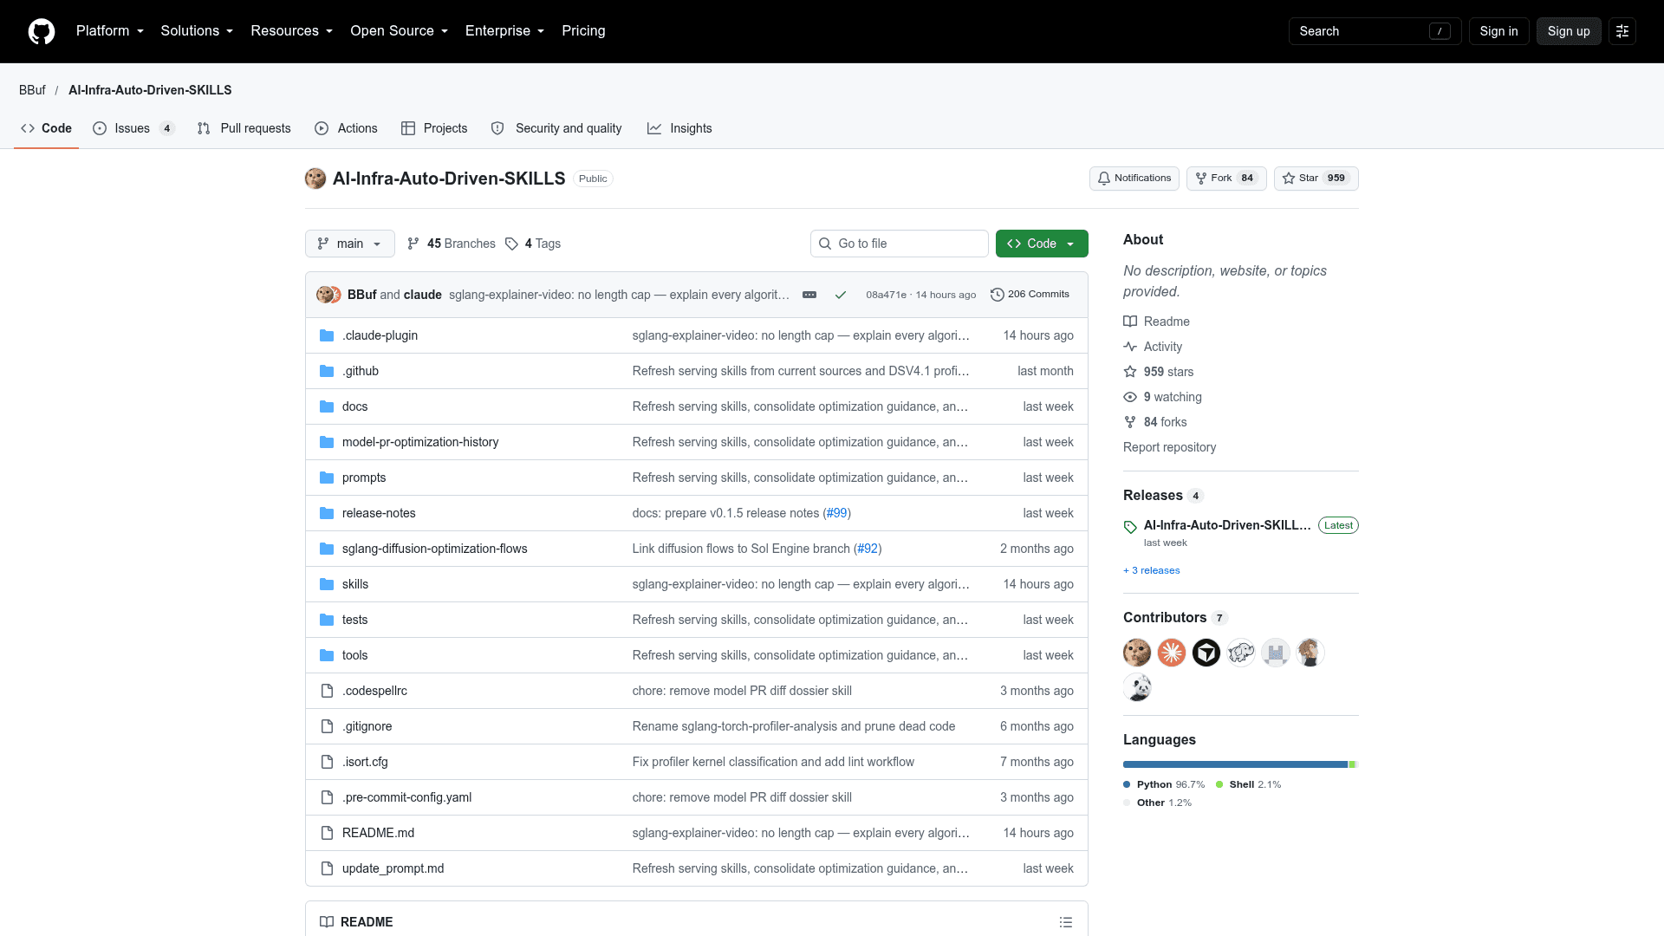Fork the repository
This screenshot has height=936, width=1664.
[1226, 179]
